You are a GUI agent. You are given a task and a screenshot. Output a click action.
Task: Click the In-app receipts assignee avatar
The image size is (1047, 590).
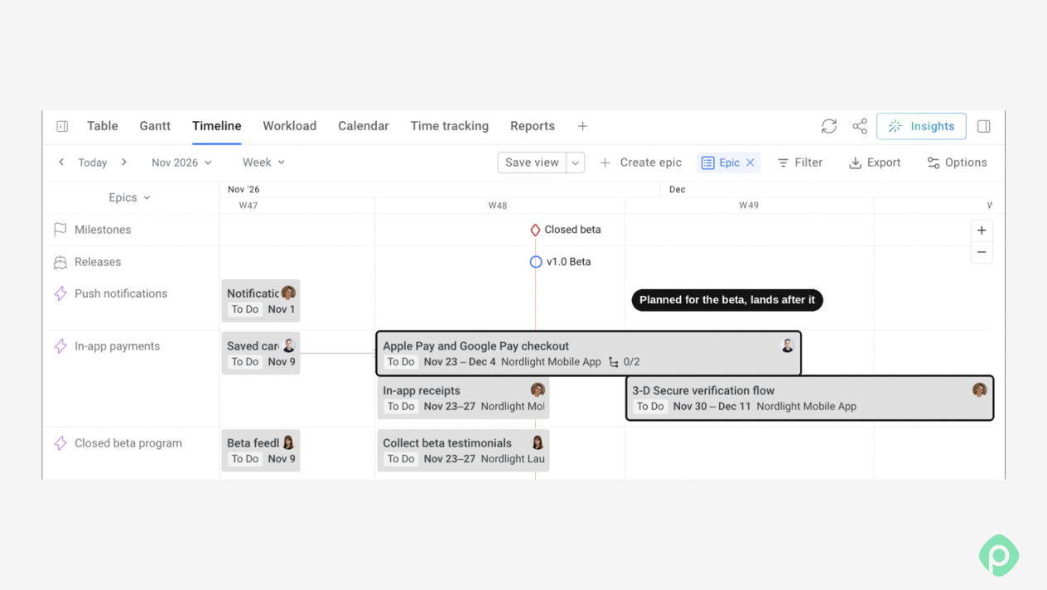[538, 389]
